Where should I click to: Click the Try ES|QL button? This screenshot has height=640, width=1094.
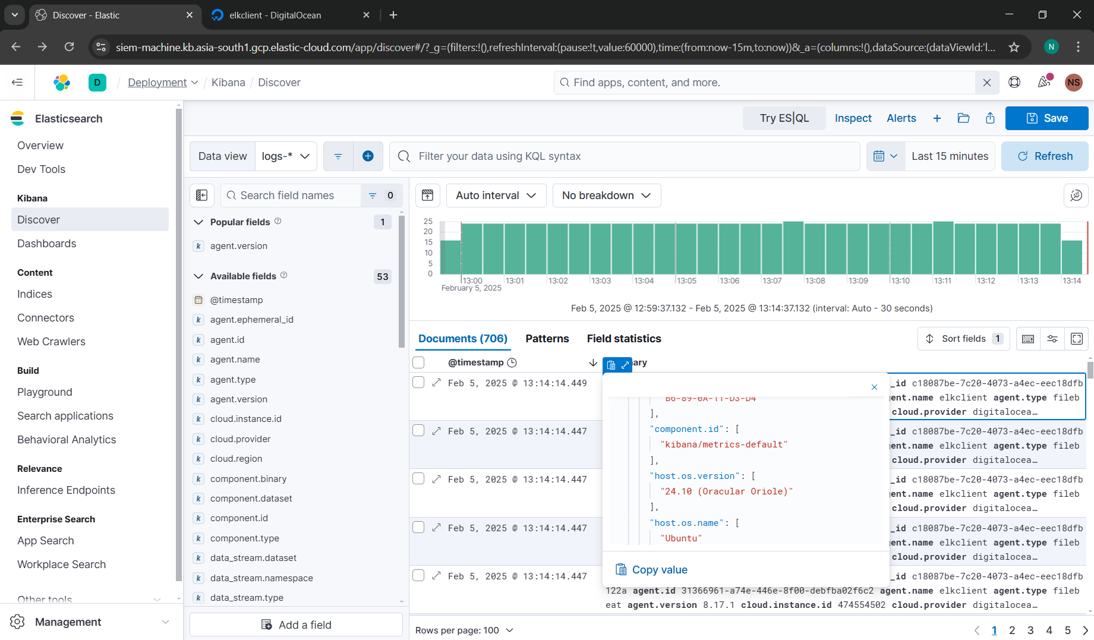pyautogui.click(x=784, y=118)
